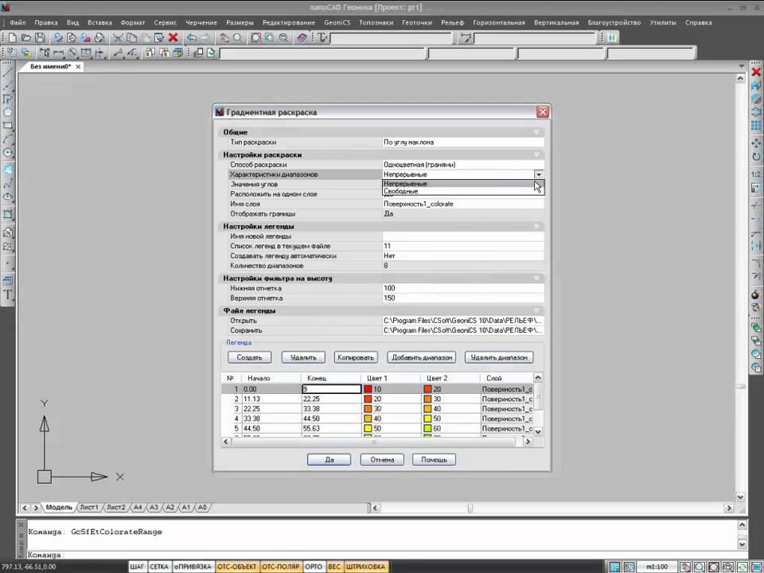This screenshot has width=764, height=573.
Task: Click the Нижняя отметка value field 100
Action: [x=463, y=288]
